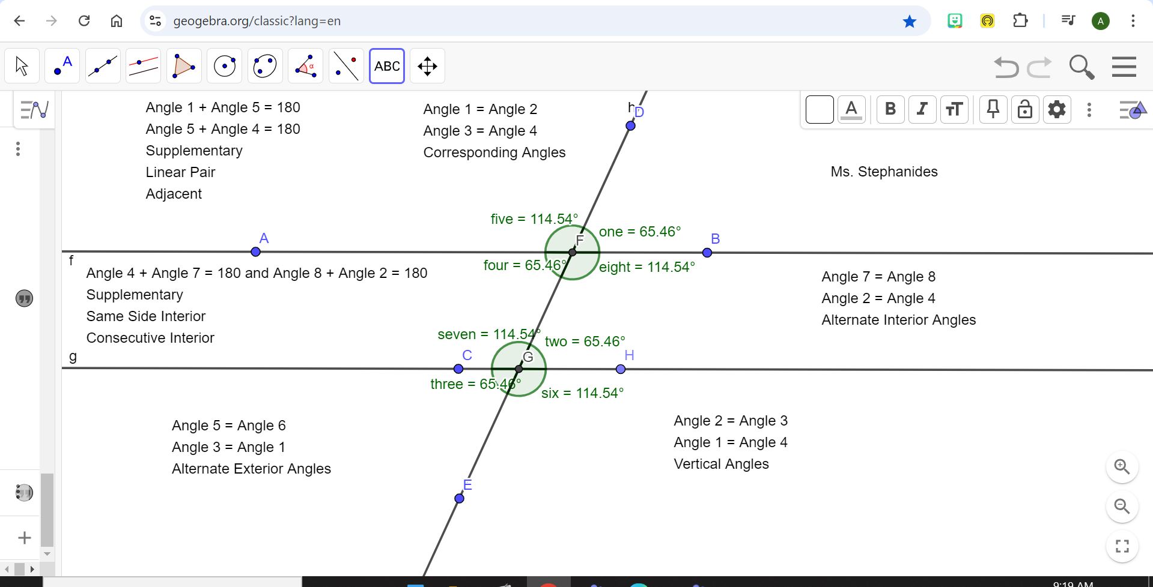Image resolution: width=1153 pixels, height=587 pixels.
Task: Open the style bar overflow menu
Action: (x=1089, y=109)
